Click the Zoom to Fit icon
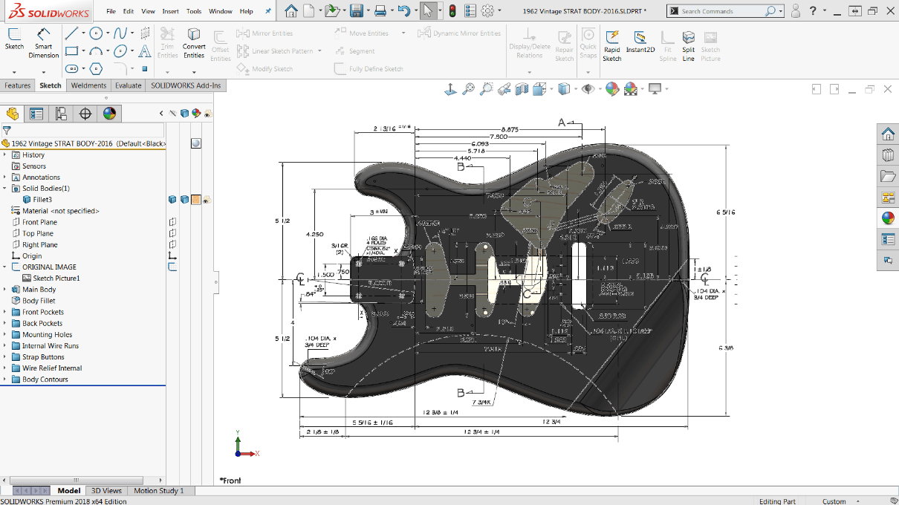Screen dimensions: 899x505 pyautogui.click(x=469, y=88)
